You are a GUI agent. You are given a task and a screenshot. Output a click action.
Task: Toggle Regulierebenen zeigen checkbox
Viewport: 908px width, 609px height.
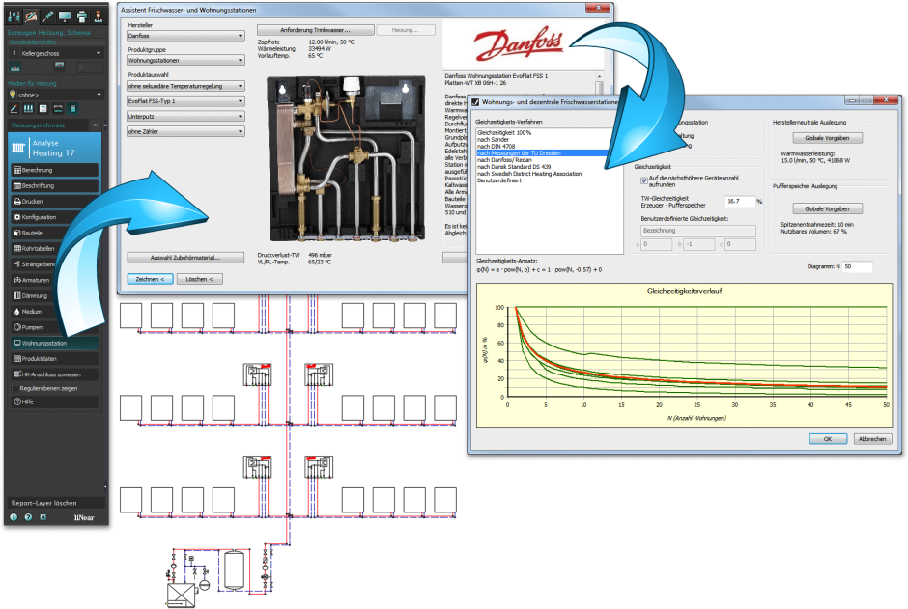tap(15, 389)
